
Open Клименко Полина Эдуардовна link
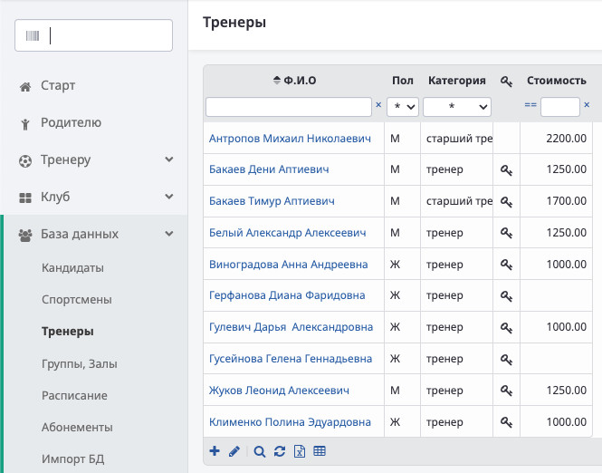[290, 422]
